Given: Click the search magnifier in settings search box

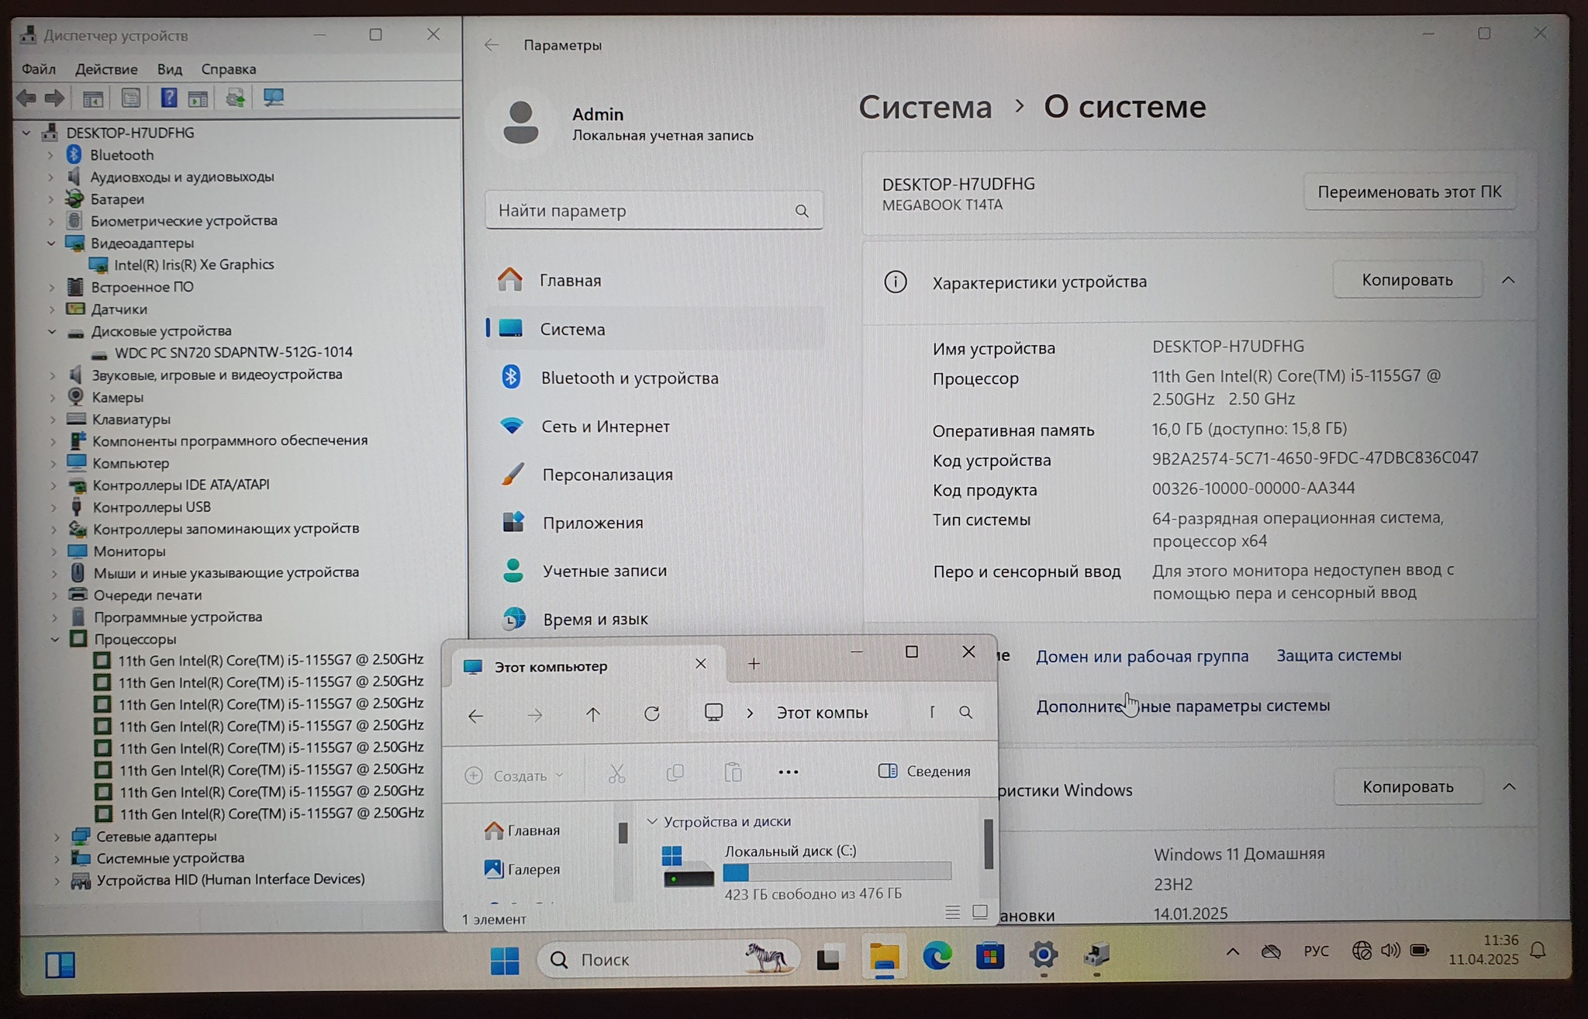Looking at the screenshot, I should point(802,211).
